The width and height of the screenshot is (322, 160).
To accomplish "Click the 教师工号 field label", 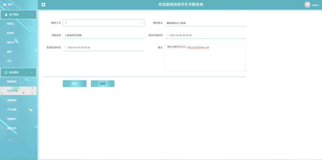I will coord(56,23).
